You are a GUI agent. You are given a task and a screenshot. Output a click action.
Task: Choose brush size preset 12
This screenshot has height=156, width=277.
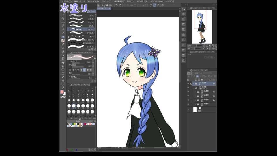point(69,101)
